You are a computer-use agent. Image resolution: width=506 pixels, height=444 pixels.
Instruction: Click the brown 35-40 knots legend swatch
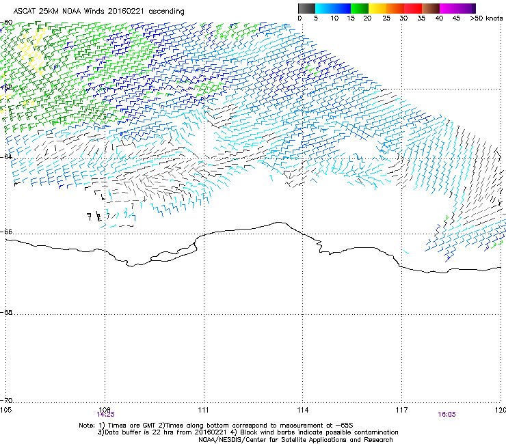pos(431,8)
